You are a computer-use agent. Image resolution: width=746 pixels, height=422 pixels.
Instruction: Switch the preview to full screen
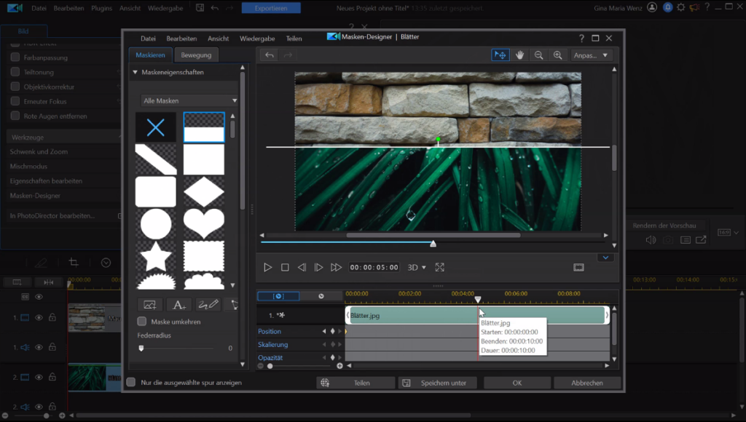pos(439,268)
